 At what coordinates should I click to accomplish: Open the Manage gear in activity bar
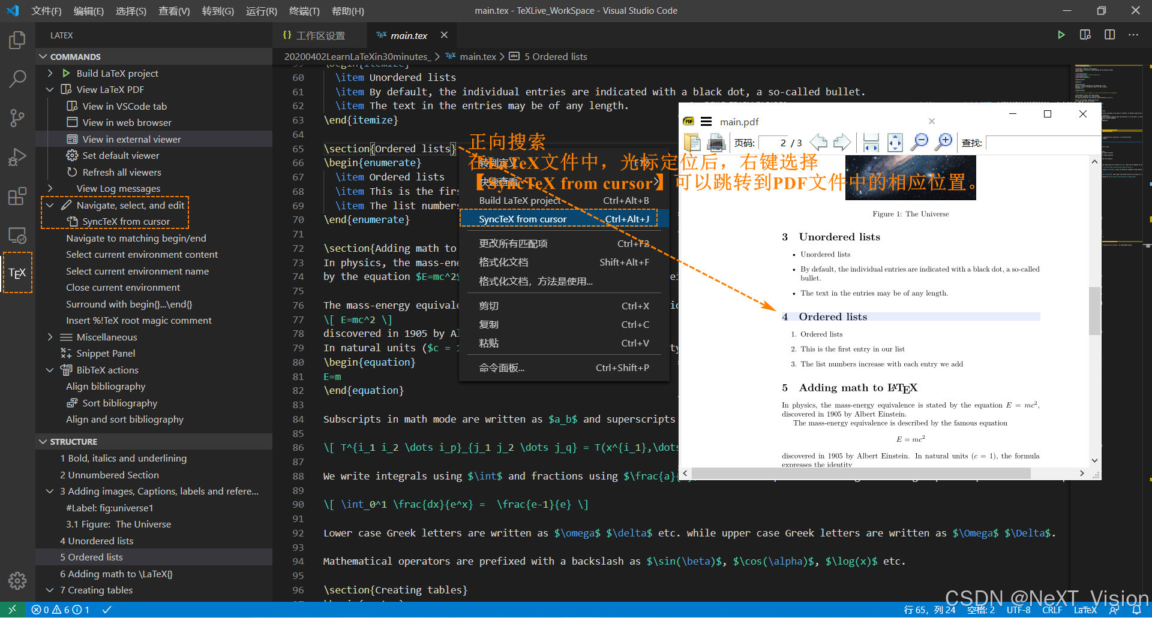point(17,580)
